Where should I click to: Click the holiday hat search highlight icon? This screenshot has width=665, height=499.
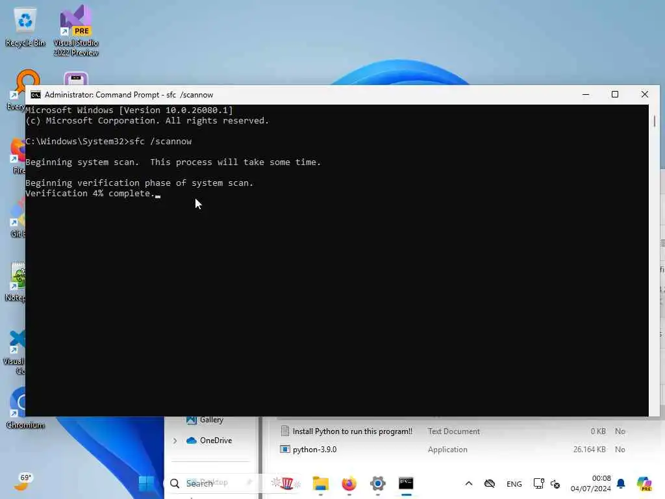point(286,483)
